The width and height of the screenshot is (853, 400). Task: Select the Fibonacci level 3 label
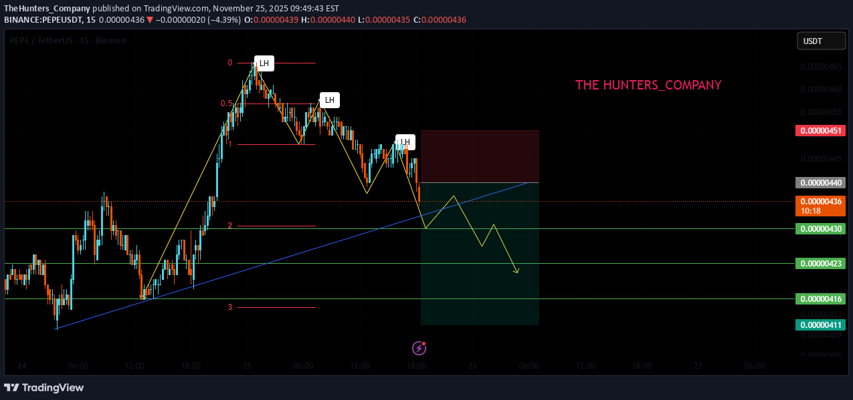(229, 307)
